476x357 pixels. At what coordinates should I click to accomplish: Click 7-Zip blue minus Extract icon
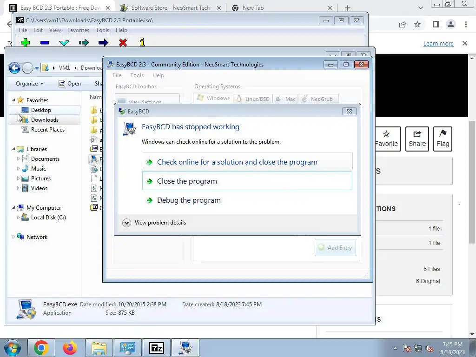45,43
